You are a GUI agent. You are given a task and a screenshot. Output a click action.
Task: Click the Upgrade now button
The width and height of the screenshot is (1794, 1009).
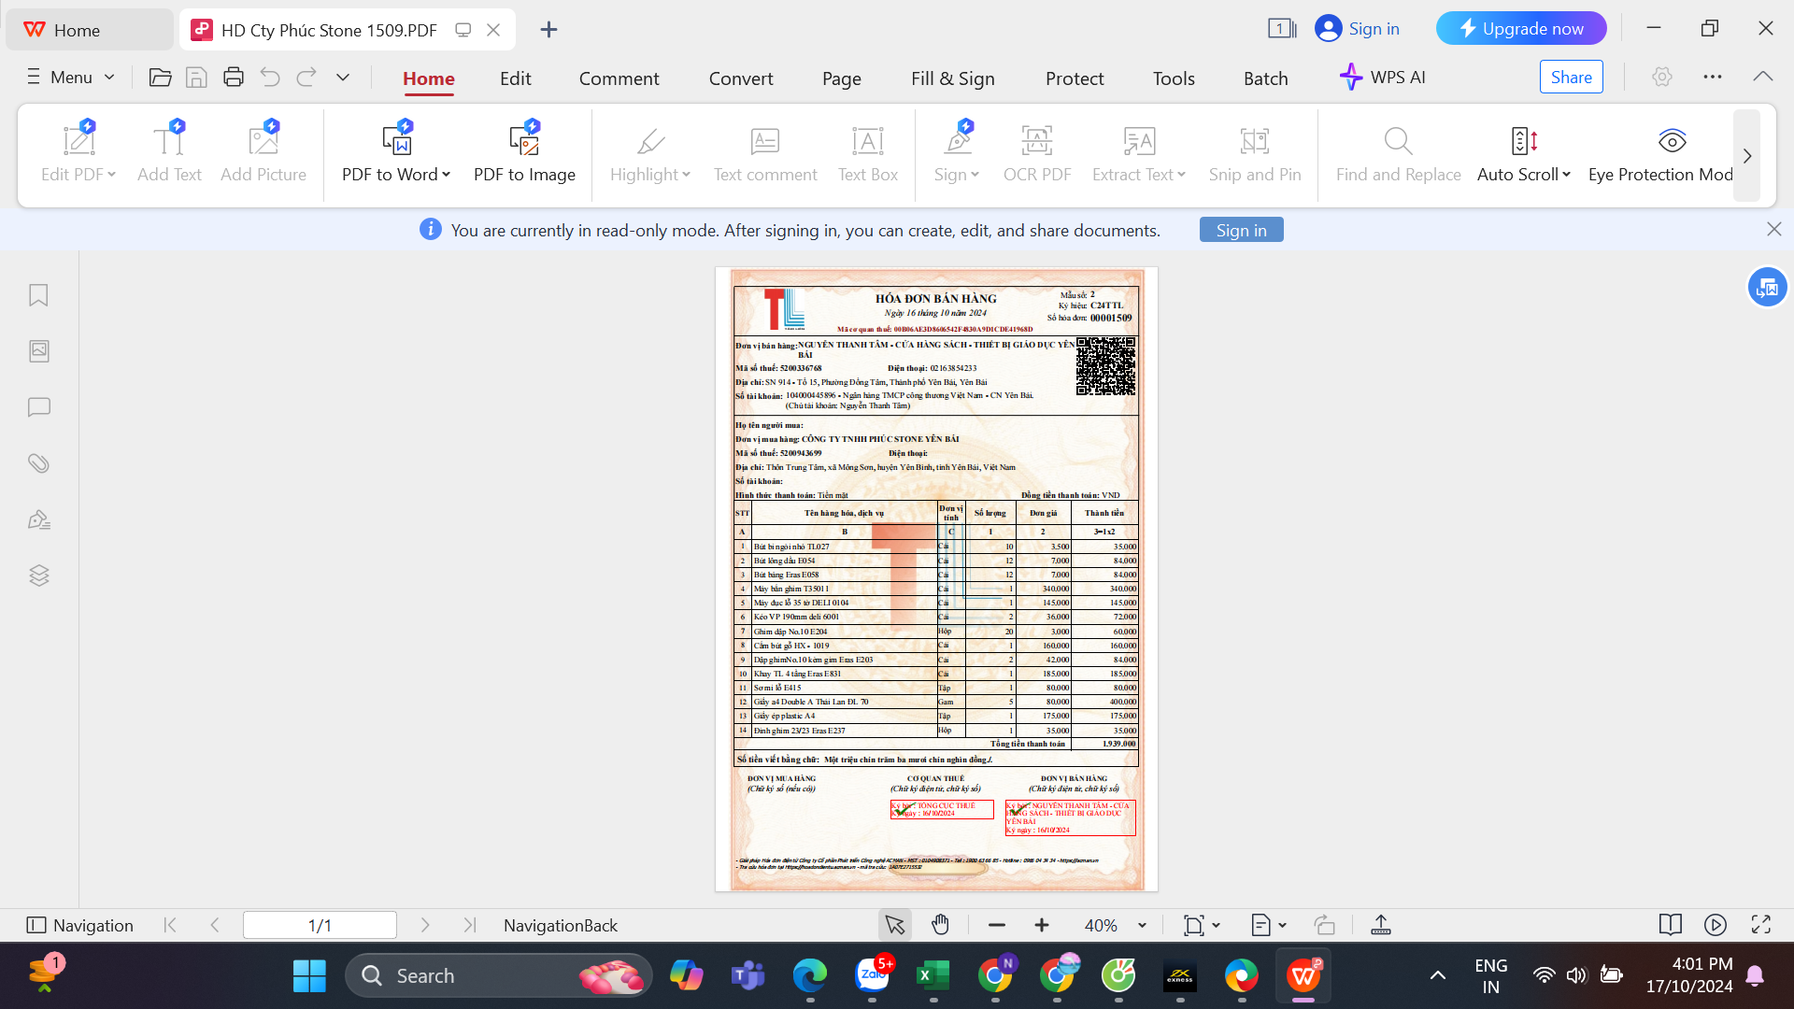tap(1520, 29)
